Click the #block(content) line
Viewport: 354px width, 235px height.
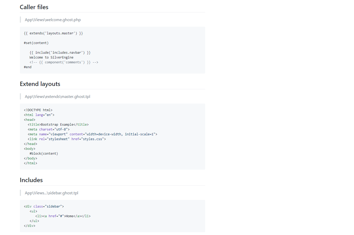(x=44, y=154)
